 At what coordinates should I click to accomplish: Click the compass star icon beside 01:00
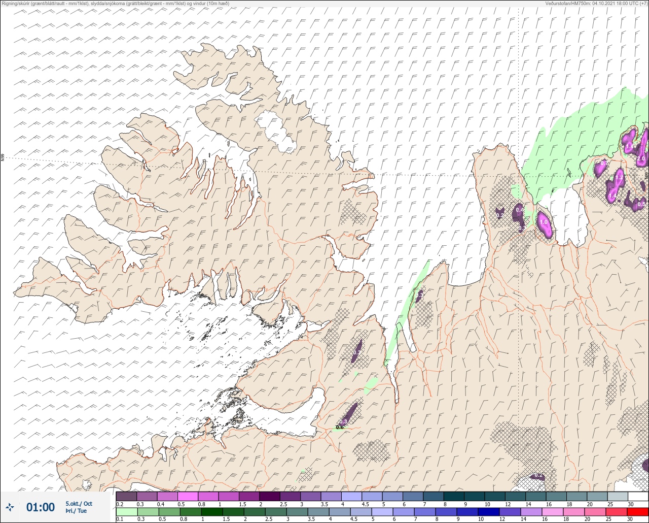coord(10,507)
